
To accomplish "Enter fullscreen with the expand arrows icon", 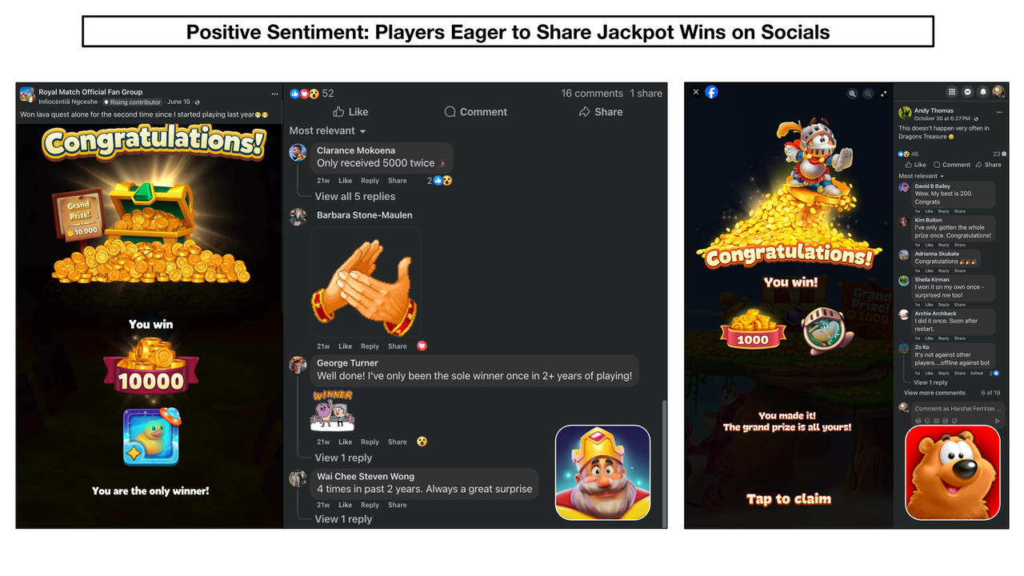I will pyautogui.click(x=884, y=94).
